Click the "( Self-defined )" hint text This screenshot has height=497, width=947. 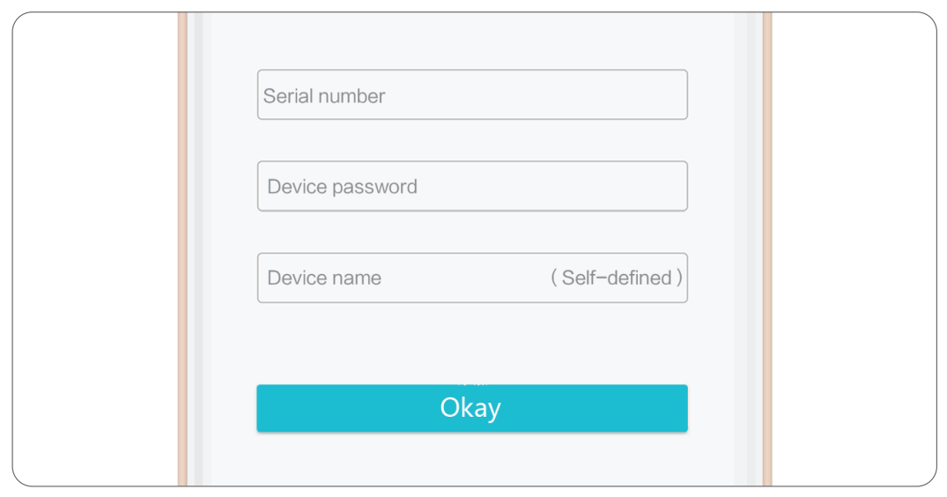(x=617, y=278)
